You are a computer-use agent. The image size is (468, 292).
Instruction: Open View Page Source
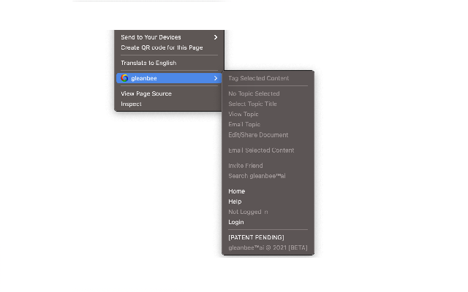146,93
